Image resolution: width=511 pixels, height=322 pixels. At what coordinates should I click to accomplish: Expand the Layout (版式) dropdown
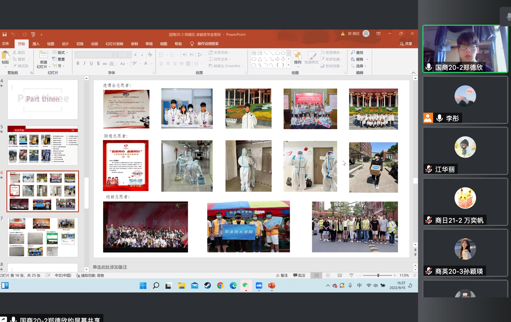(x=60, y=53)
